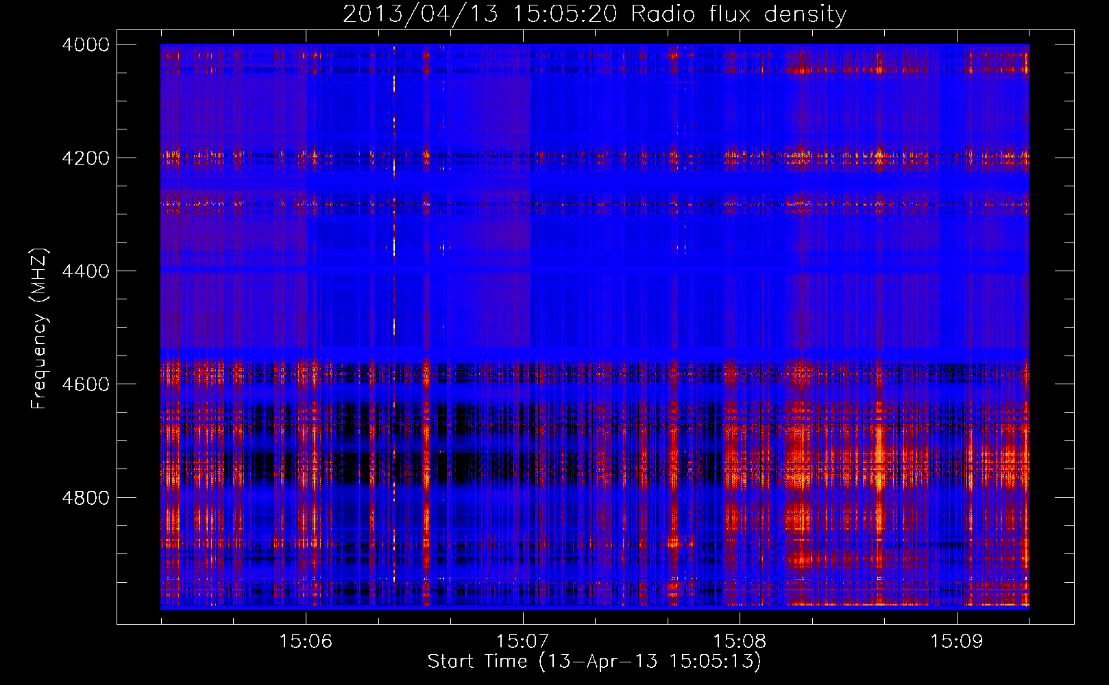
Task: Select the 4200 frequency tick label
Action: (86, 158)
